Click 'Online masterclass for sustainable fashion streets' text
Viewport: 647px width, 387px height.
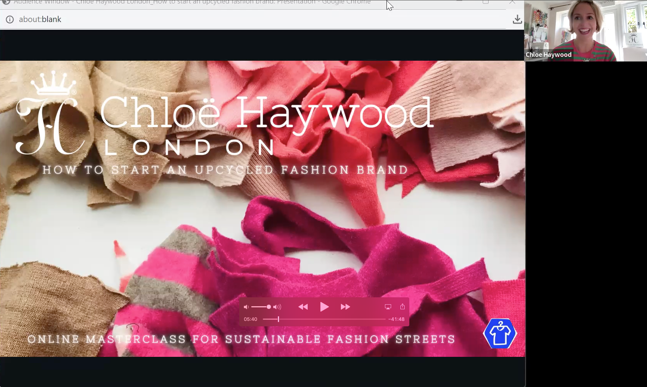242,339
